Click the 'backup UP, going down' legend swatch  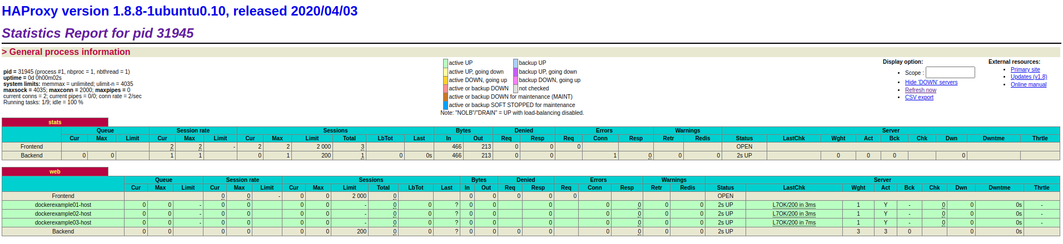coord(515,72)
